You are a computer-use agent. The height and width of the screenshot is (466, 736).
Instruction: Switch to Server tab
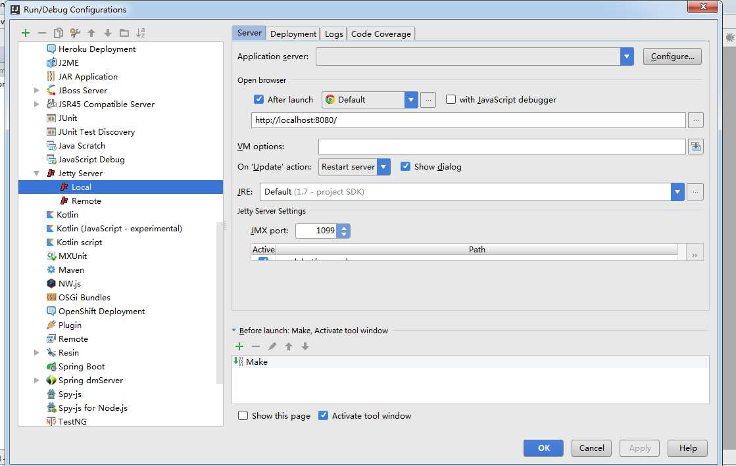(249, 33)
